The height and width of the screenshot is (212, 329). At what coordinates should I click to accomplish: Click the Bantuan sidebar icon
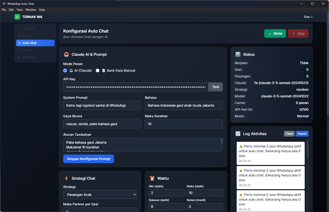(20, 57)
